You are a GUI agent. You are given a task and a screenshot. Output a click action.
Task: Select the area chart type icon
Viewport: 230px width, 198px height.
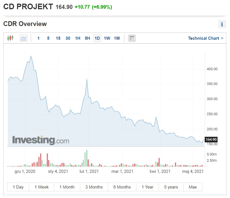pyautogui.click(x=23, y=38)
